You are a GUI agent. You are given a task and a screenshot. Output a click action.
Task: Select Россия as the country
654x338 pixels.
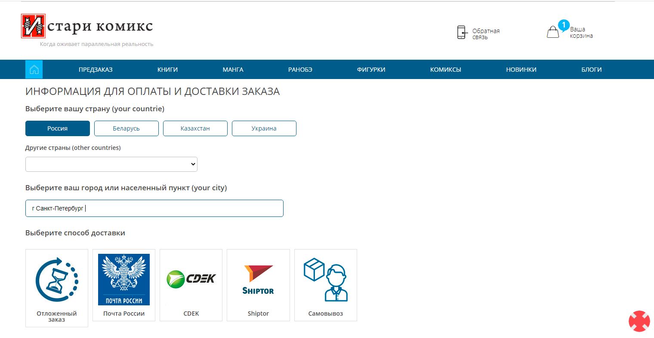(x=58, y=128)
